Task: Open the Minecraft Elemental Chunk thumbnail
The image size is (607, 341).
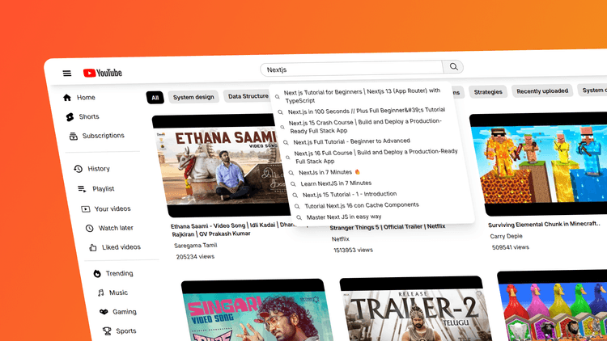Action: coord(542,164)
